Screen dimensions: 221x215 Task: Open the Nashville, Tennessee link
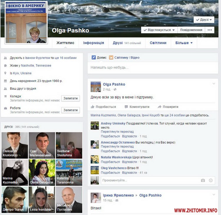tap(36, 65)
